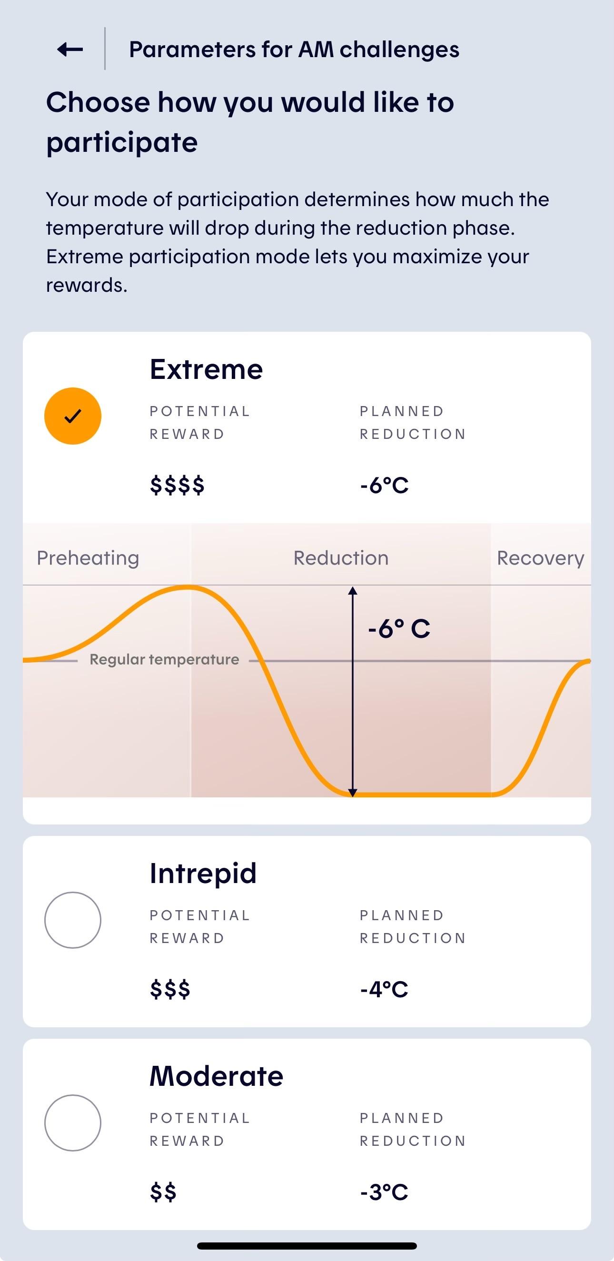Select the Moderate participation radio button
The width and height of the screenshot is (614, 1261).
(x=73, y=1122)
